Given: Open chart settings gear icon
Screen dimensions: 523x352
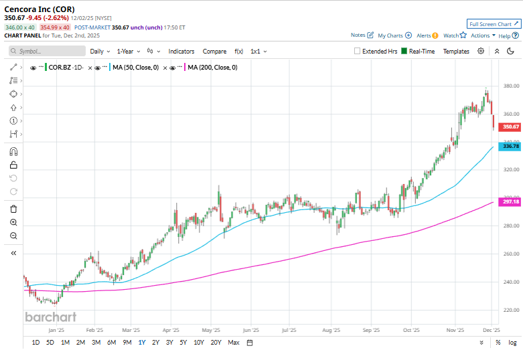Looking at the screenshot, I should (481, 51).
